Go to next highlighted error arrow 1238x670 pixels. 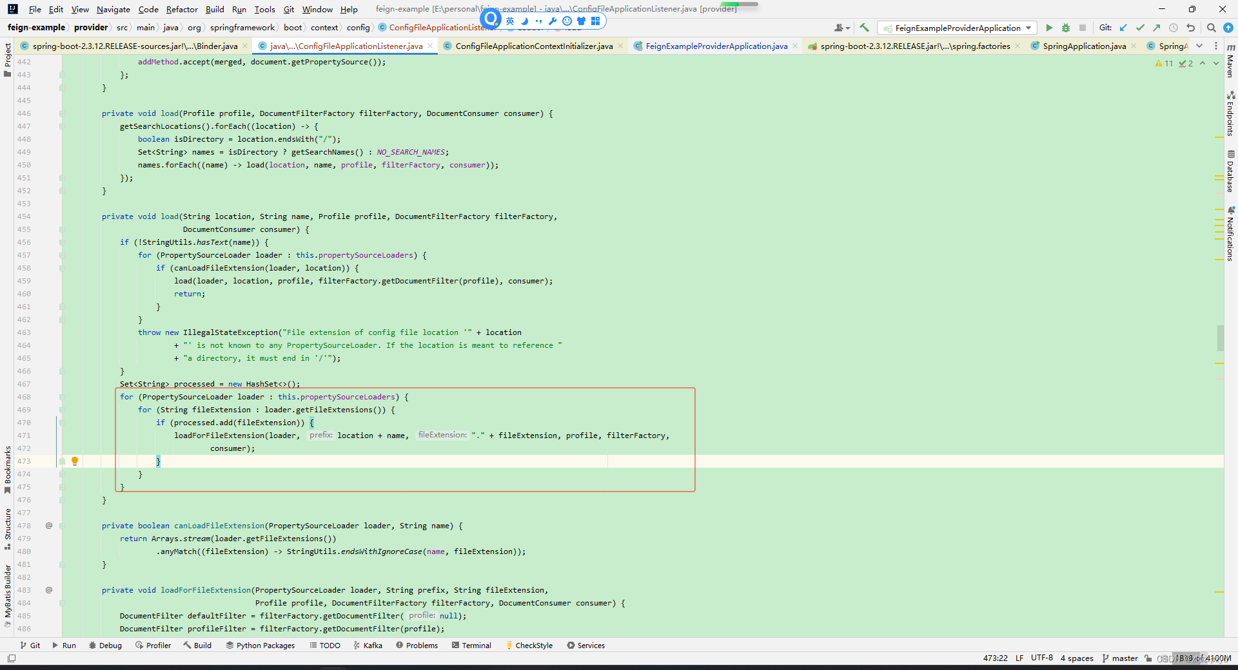[x=1216, y=63]
